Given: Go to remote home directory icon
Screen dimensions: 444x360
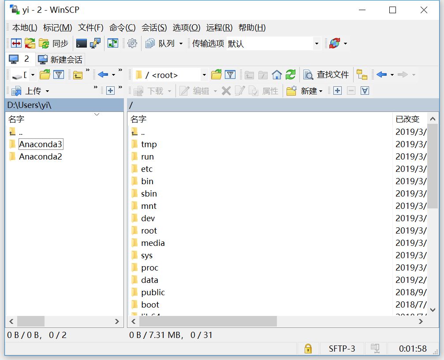Looking at the screenshot, I should click(276, 75).
